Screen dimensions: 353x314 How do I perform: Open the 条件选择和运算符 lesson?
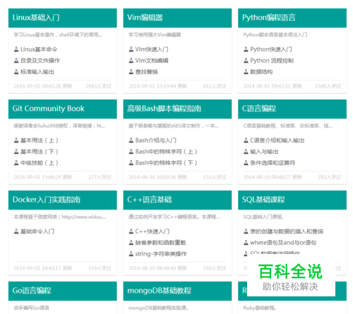[273, 163]
